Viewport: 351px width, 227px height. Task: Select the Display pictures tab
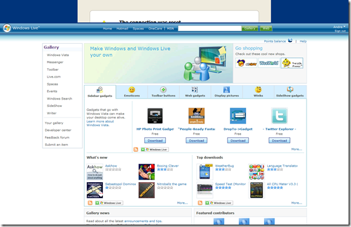[226, 92]
